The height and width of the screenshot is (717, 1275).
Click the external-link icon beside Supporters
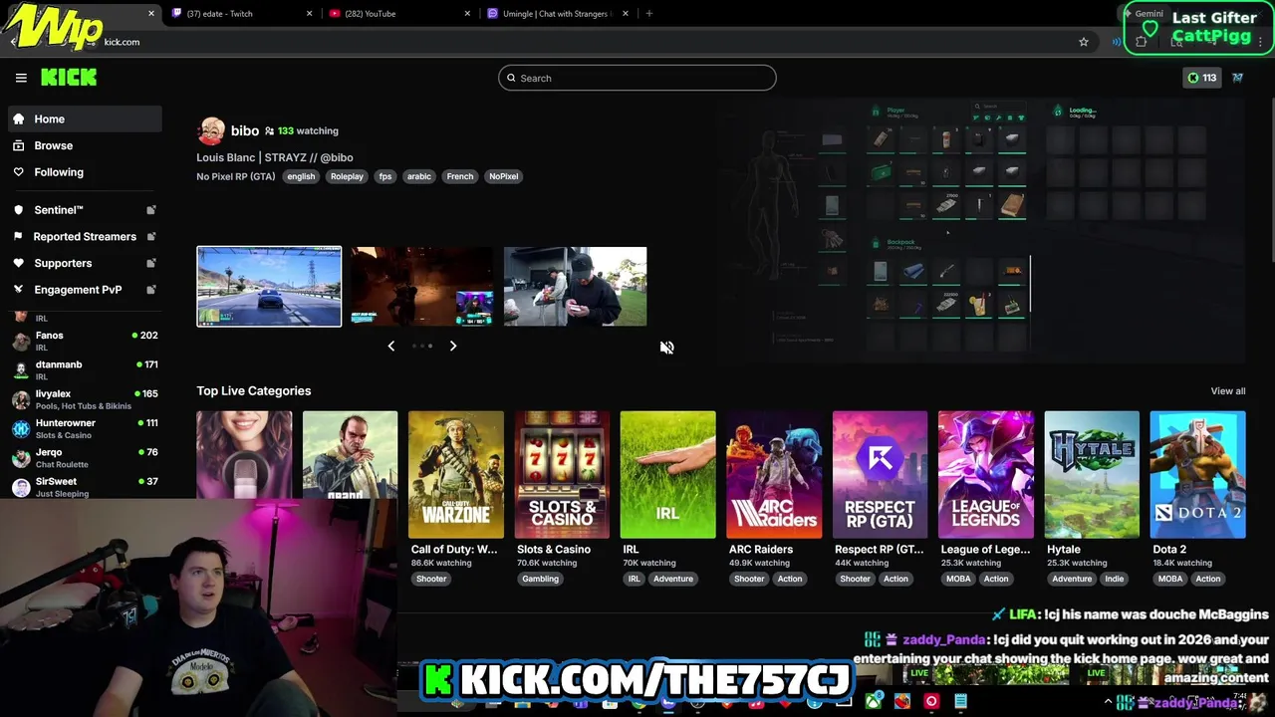151,263
